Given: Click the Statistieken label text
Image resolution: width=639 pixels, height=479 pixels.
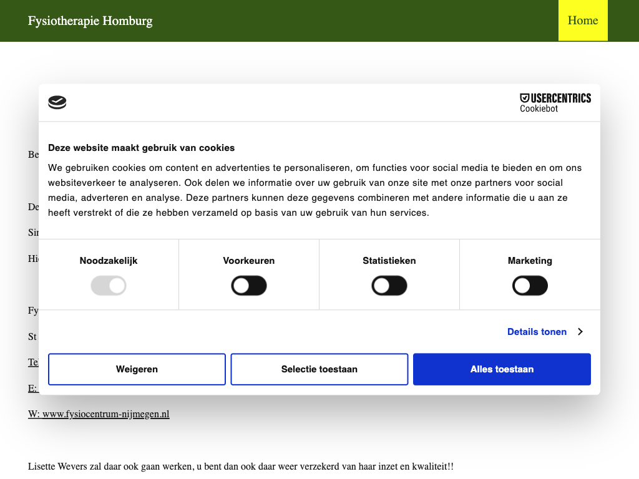Looking at the screenshot, I should (x=389, y=261).
